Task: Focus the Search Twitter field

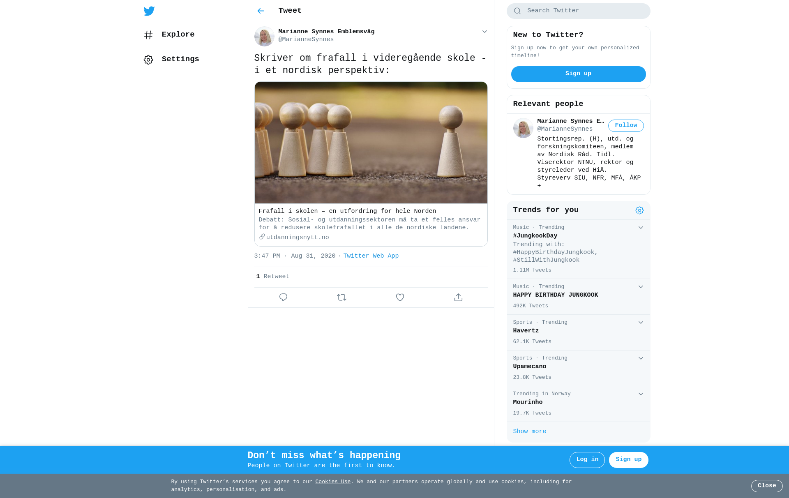Action: (x=578, y=11)
